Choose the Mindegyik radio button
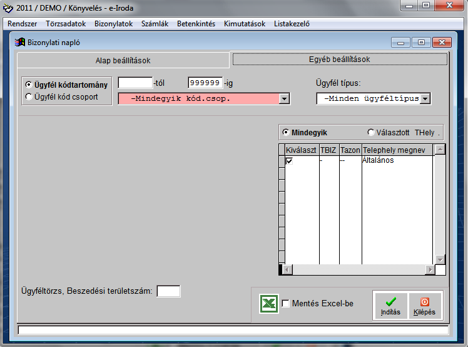468x347 pixels. coord(287,133)
